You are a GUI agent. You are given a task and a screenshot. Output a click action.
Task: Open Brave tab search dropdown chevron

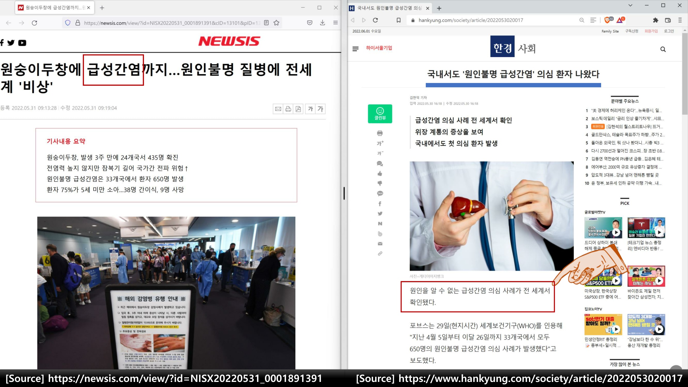point(630,5)
